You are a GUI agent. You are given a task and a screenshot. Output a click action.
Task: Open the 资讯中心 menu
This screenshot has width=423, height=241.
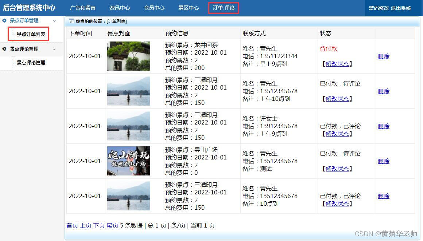click(x=120, y=8)
